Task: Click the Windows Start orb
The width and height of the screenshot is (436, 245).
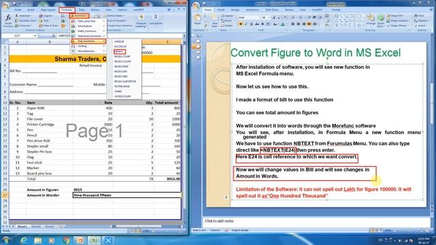Action: [6, 240]
